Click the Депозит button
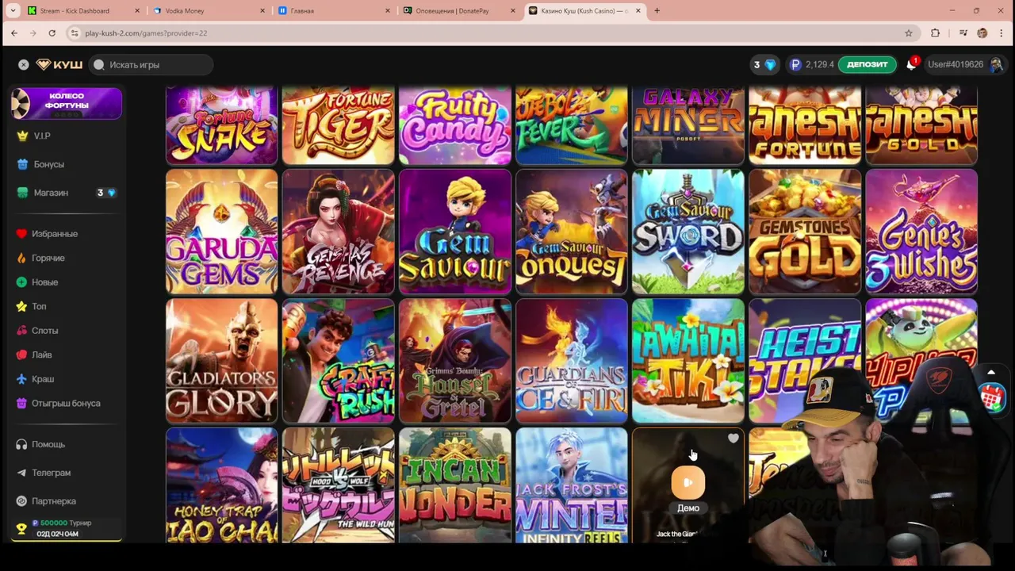The image size is (1015, 571). 867,65
